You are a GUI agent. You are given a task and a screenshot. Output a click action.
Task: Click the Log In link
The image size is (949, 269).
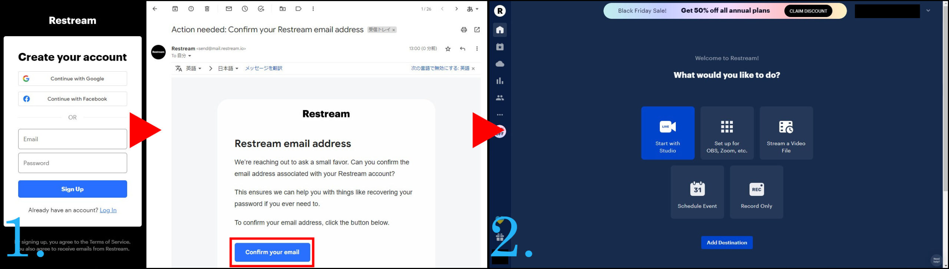point(108,210)
